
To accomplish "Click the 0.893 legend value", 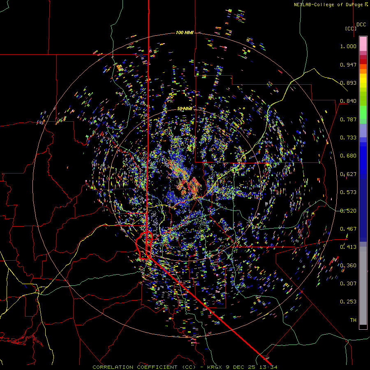I will coord(348,83).
